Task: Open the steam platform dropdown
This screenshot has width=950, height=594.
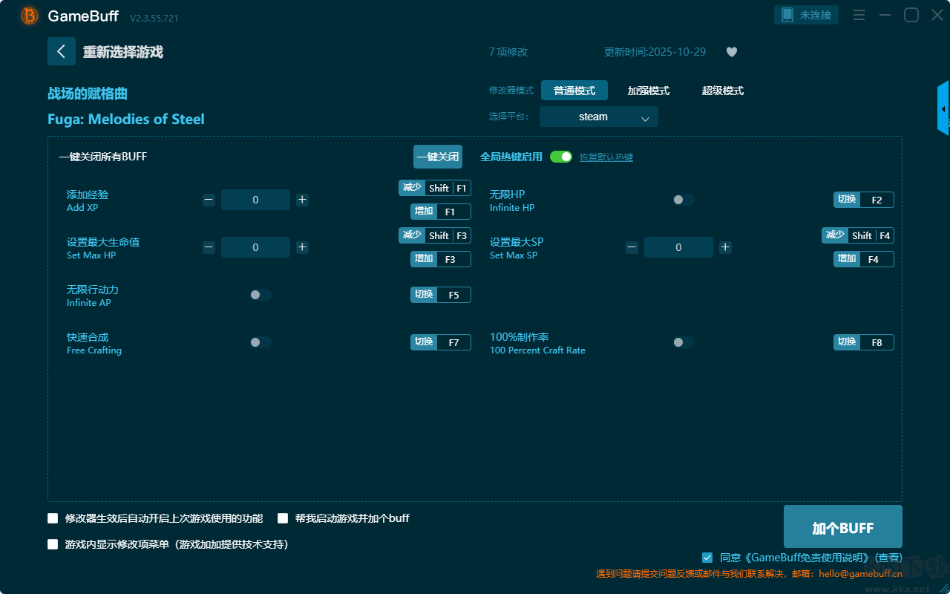Action: pos(599,117)
